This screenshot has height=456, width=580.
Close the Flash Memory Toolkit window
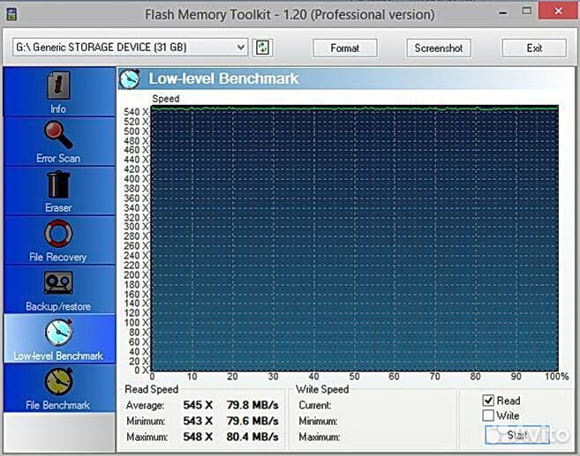[559, 11]
